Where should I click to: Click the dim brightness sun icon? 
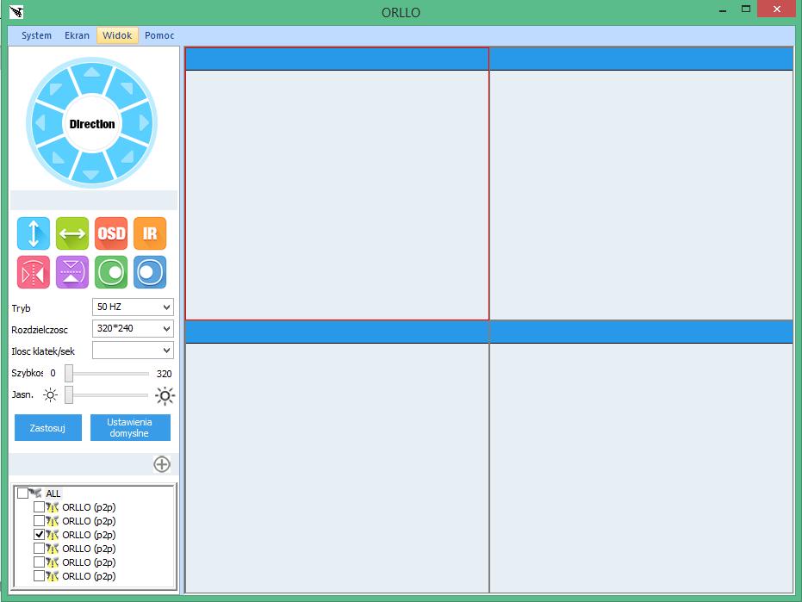coord(50,394)
